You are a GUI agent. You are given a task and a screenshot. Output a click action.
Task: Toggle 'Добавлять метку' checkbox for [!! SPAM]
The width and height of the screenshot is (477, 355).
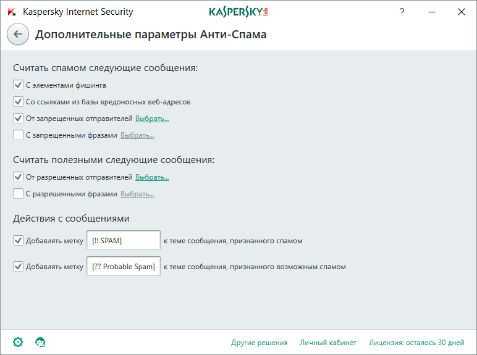(x=19, y=240)
